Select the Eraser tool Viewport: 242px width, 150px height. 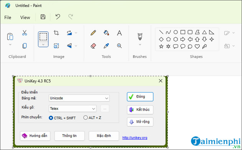point(93,46)
